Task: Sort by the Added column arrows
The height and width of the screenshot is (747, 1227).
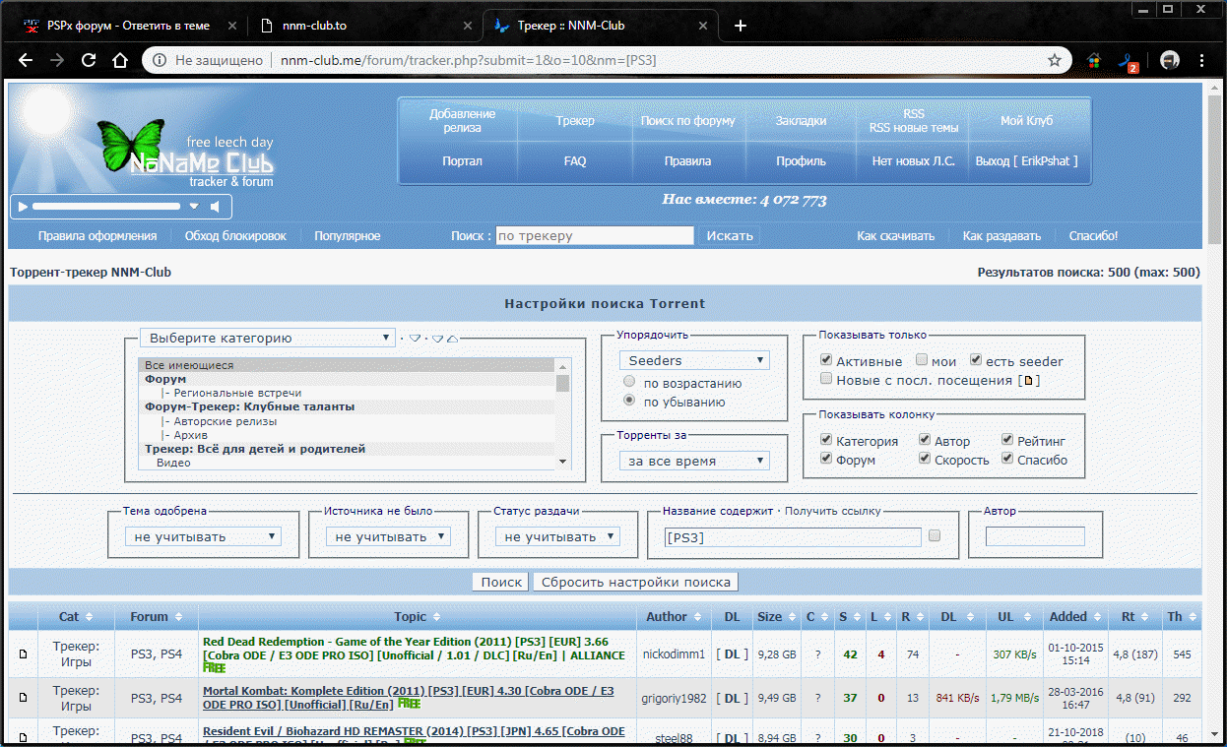Action: point(1096,617)
